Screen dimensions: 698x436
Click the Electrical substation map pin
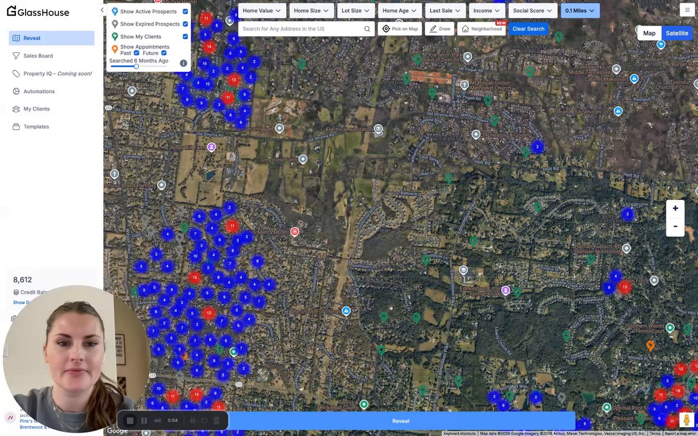coord(378,129)
